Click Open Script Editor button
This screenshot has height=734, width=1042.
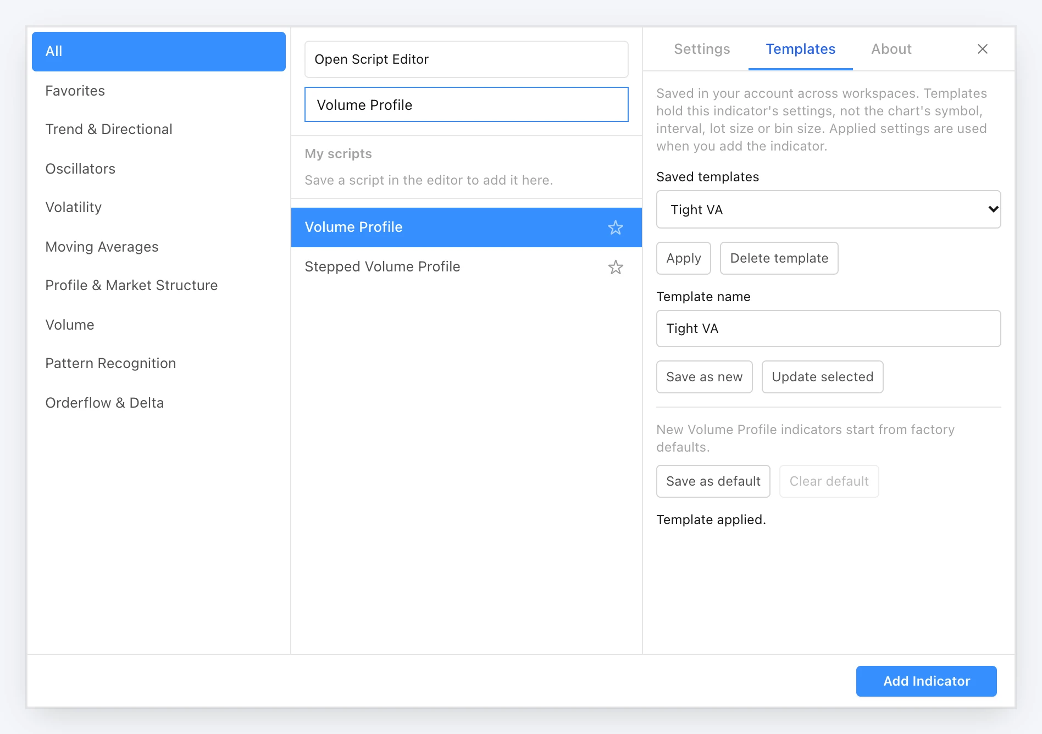[466, 59]
